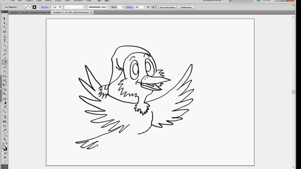
Task: Select the Eraser tool
Action: coord(4,67)
